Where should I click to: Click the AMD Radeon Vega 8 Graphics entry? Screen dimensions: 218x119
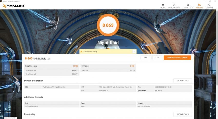54,87
